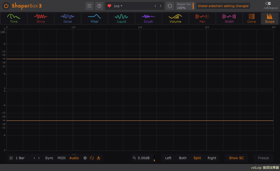Viewport: 280px width, 171px height.
Task: Click the Freeze button
Action: coord(263,158)
